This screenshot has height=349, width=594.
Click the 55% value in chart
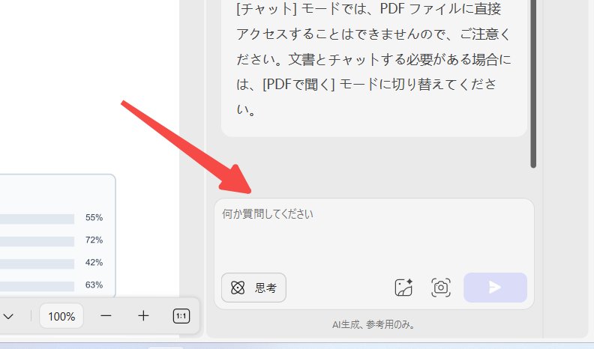pyautogui.click(x=94, y=217)
